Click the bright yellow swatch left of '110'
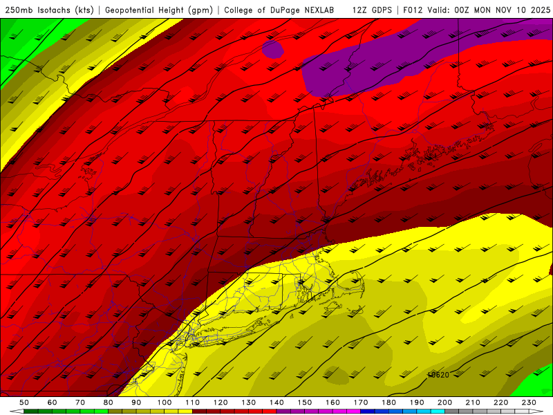553x415 pixels. pyautogui.click(x=185, y=412)
